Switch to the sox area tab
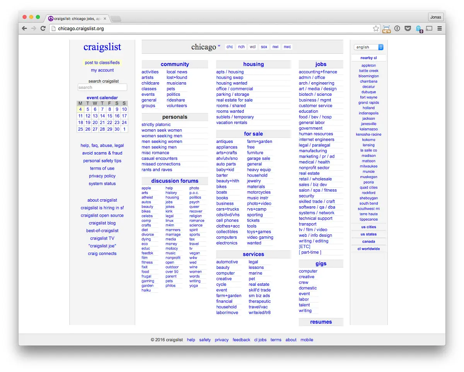This screenshot has height=372, width=464. pyautogui.click(x=264, y=47)
